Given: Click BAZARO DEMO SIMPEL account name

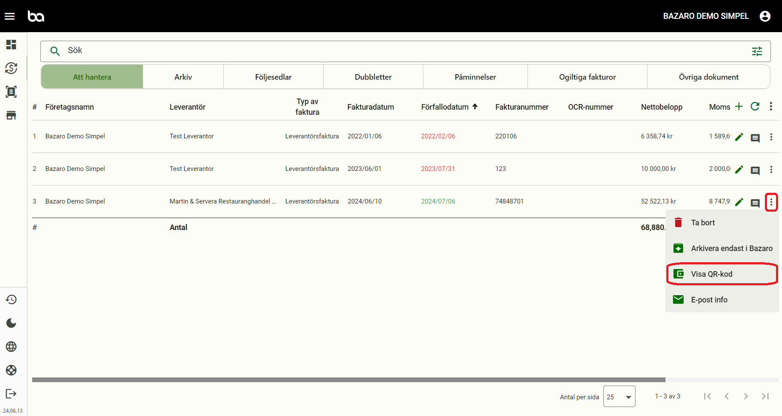Looking at the screenshot, I should [706, 16].
